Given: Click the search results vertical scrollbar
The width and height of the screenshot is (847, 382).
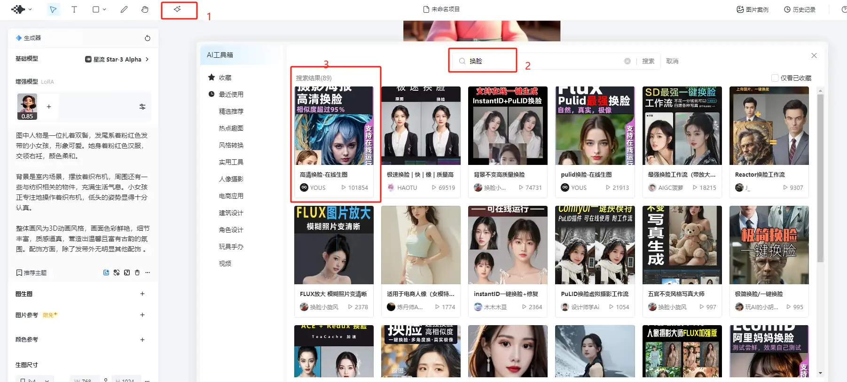Looking at the screenshot, I should tap(820, 179).
